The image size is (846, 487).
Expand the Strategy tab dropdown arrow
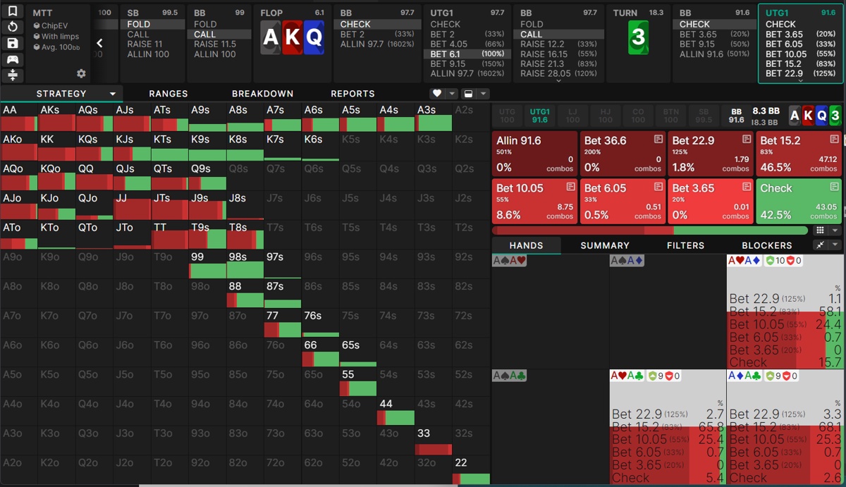point(113,94)
